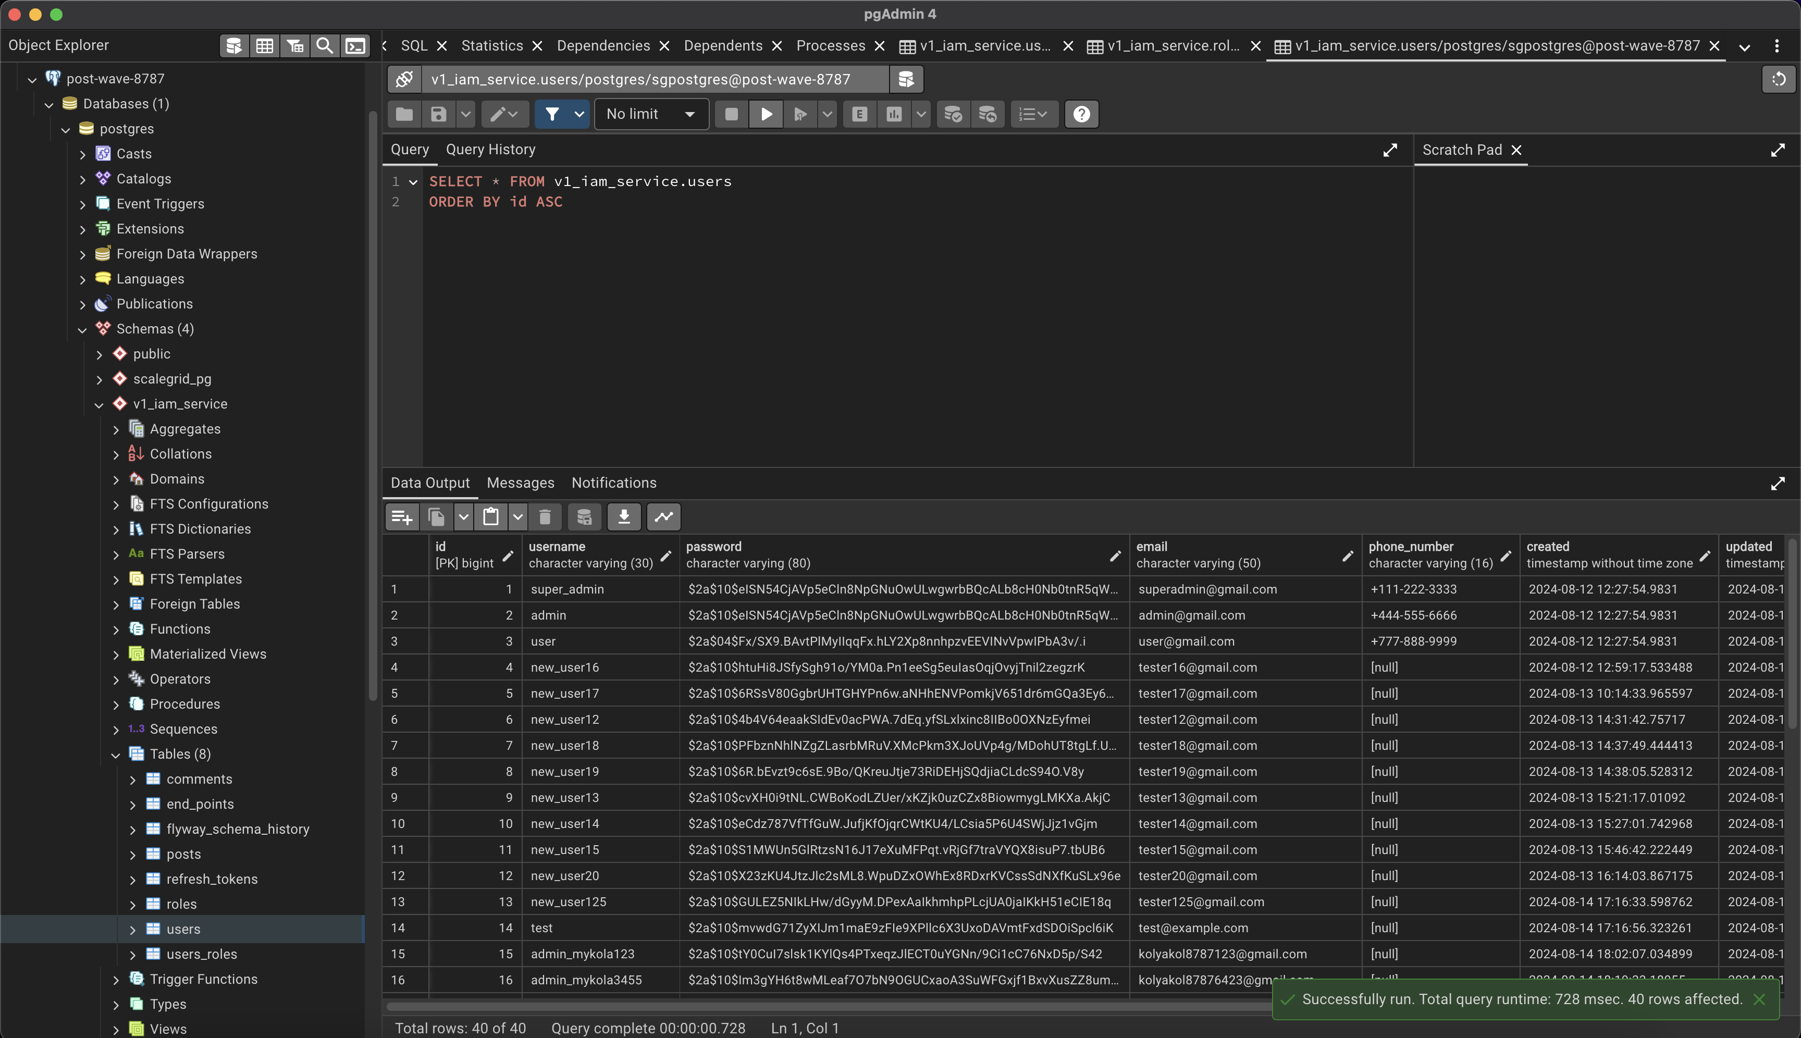Viewport: 1801px width, 1038px height.
Task: Open Save File options dropdown arrow
Action: (x=465, y=114)
